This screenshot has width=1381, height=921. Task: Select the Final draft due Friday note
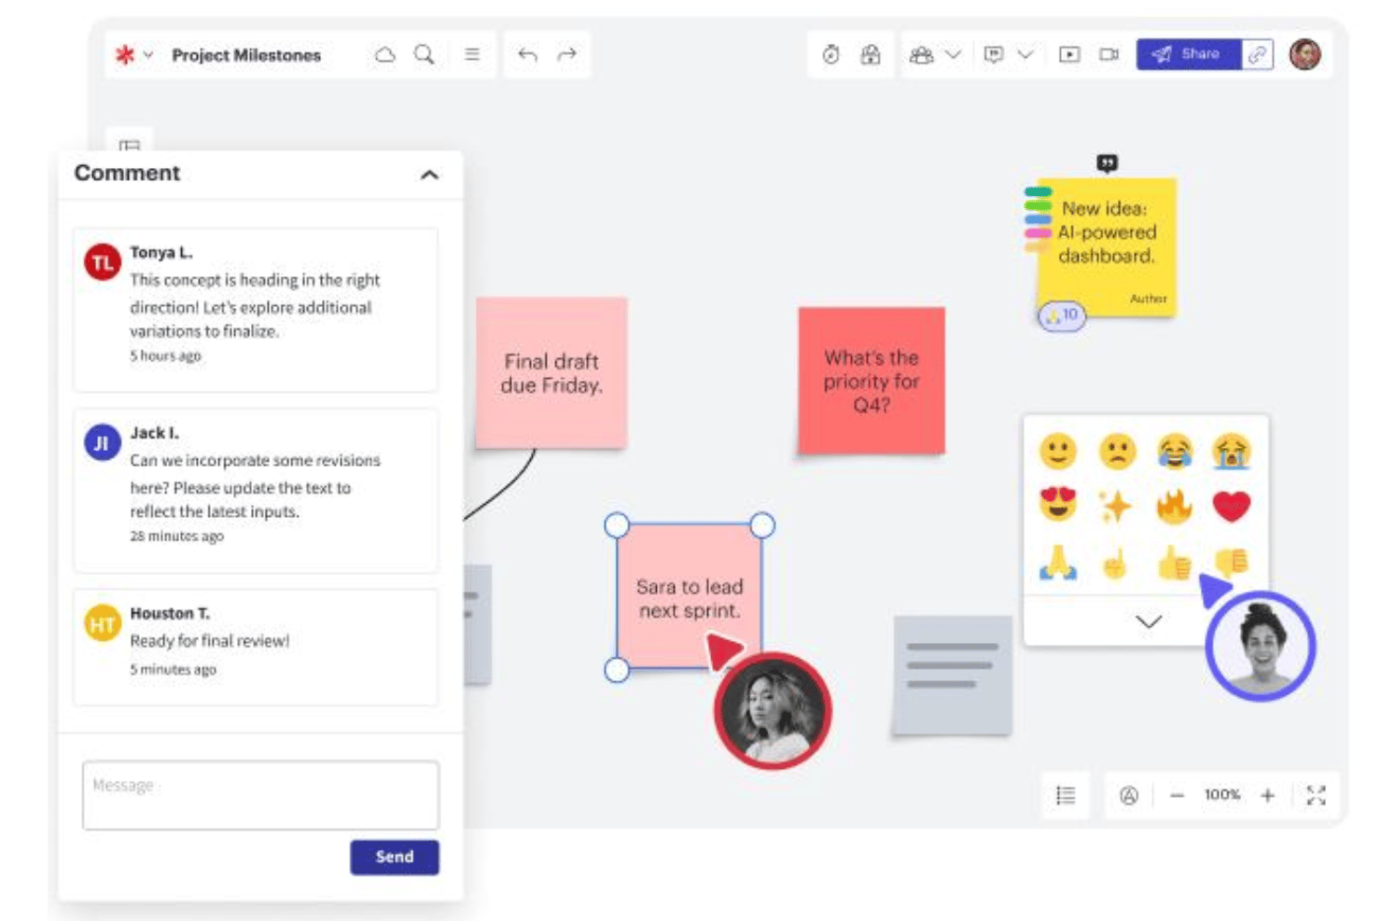point(551,372)
